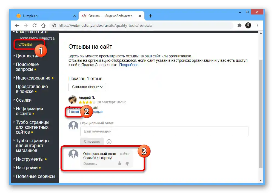The height and width of the screenshot is (194, 274).
Task: Click the official answer avatar beside comment field
Action: [x=73, y=125]
